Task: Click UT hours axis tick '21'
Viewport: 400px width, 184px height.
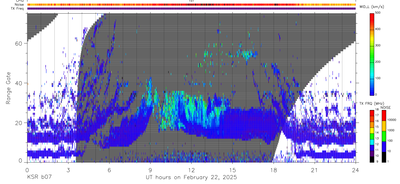Action: point(314,170)
